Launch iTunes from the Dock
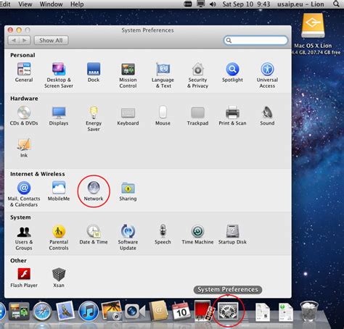This screenshot has width=344, height=329. (x=89, y=311)
